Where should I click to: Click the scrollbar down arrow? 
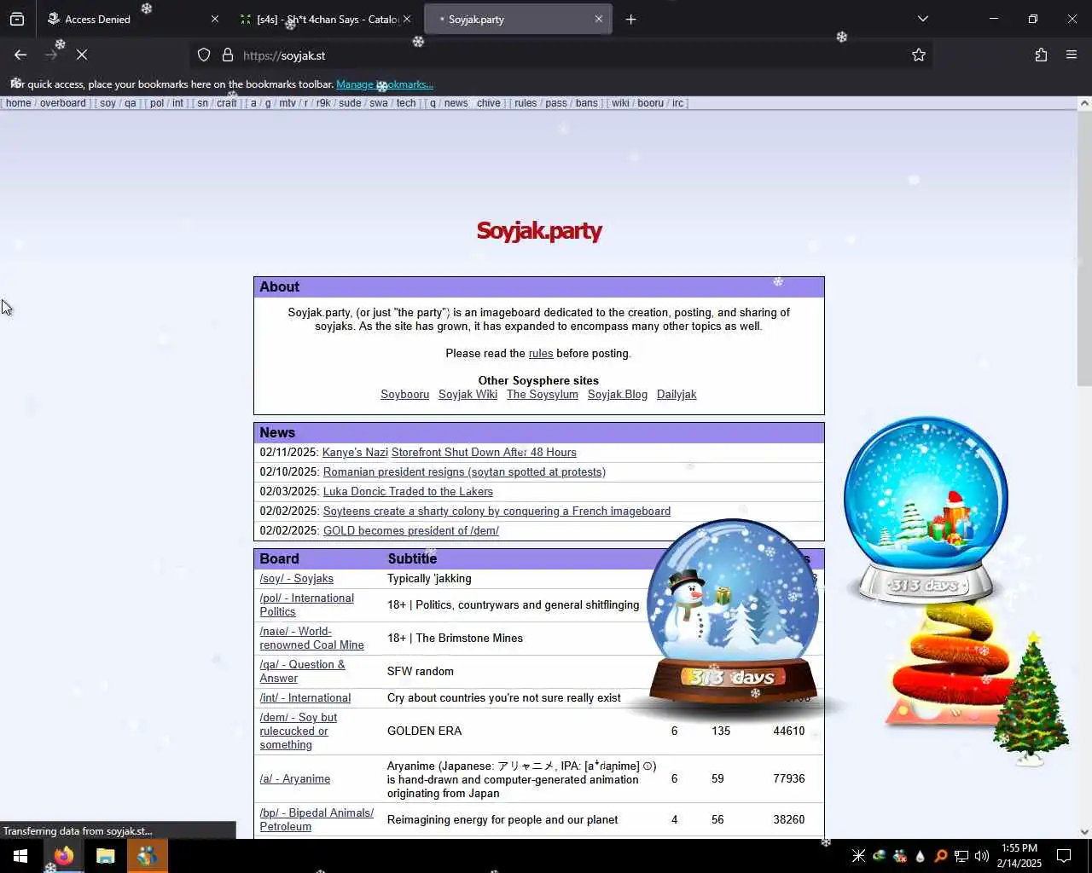[x=1084, y=831]
